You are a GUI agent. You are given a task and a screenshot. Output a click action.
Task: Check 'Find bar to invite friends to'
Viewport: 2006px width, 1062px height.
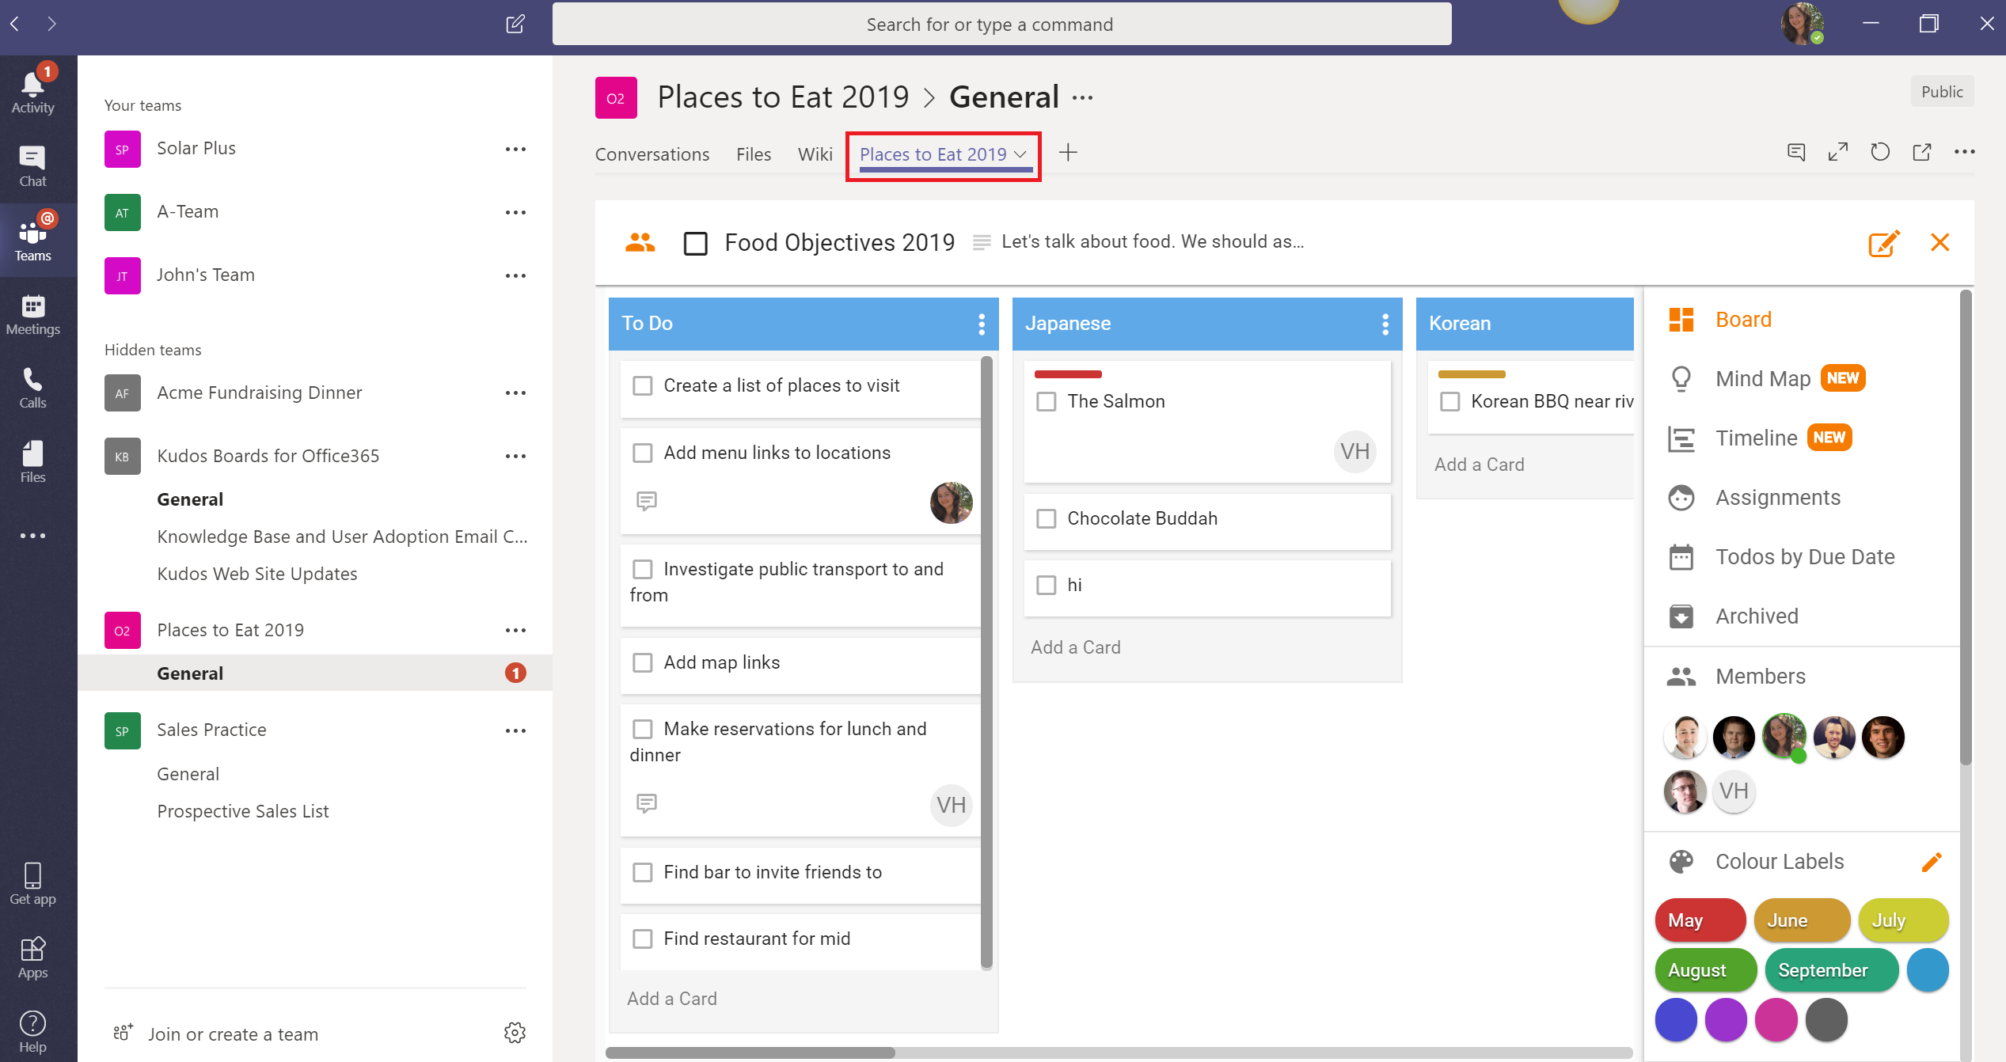(x=643, y=872)
